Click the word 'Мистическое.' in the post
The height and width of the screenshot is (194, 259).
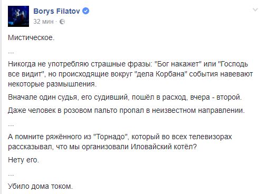pos(31,37)
